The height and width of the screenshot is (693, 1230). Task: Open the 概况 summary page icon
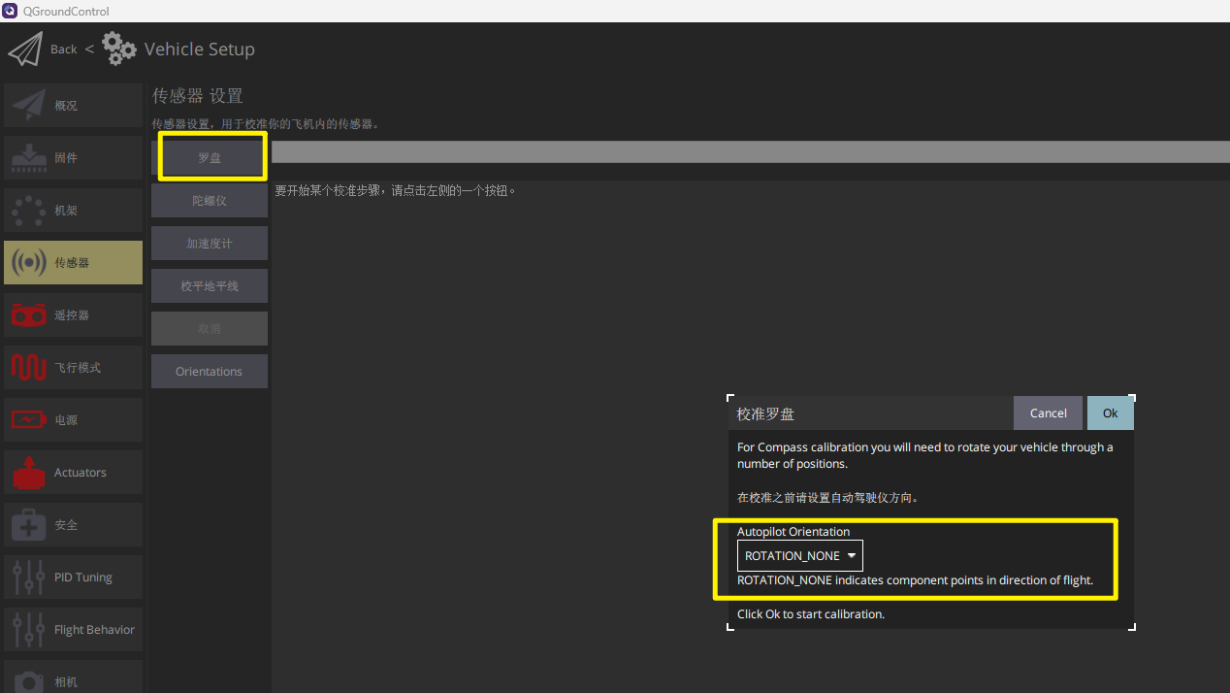(x=29, y=106)
